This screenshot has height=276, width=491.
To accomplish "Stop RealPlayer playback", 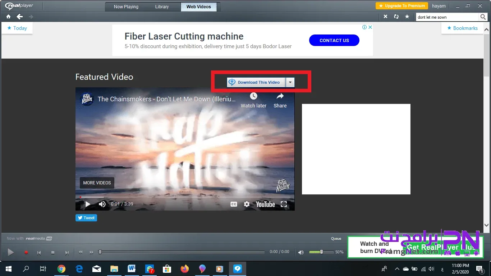I will tap(53, 253).
